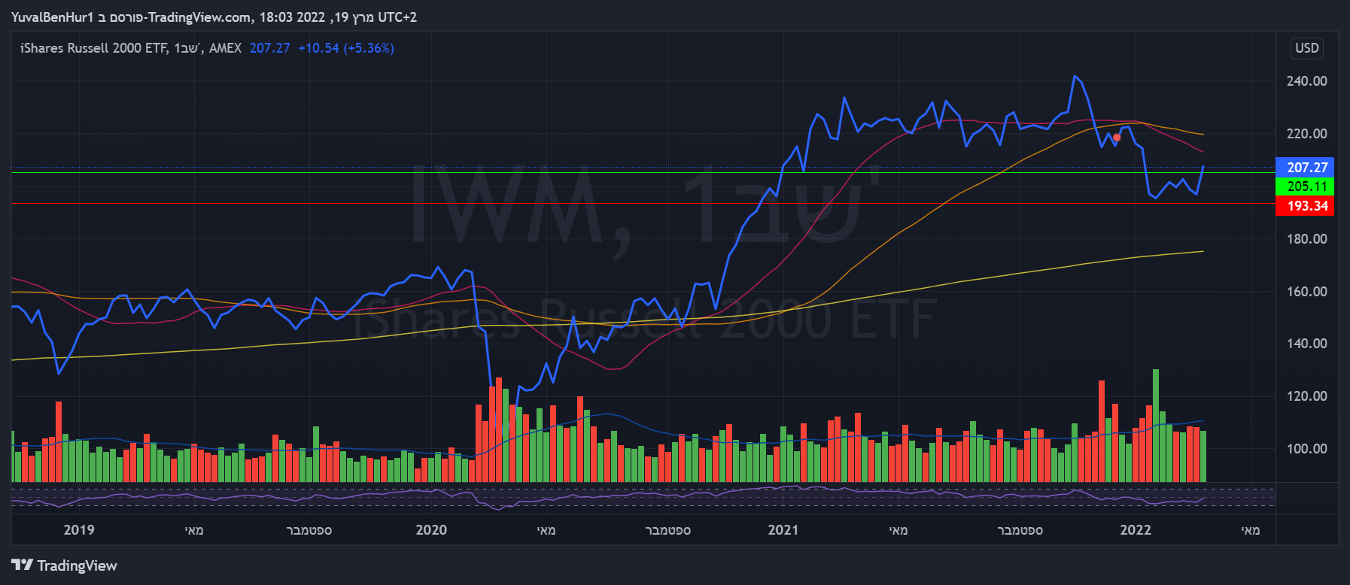Click the 2020 label on the time axis
Viewport: 1350px width, 585px height.
click(x=431, y=530)
